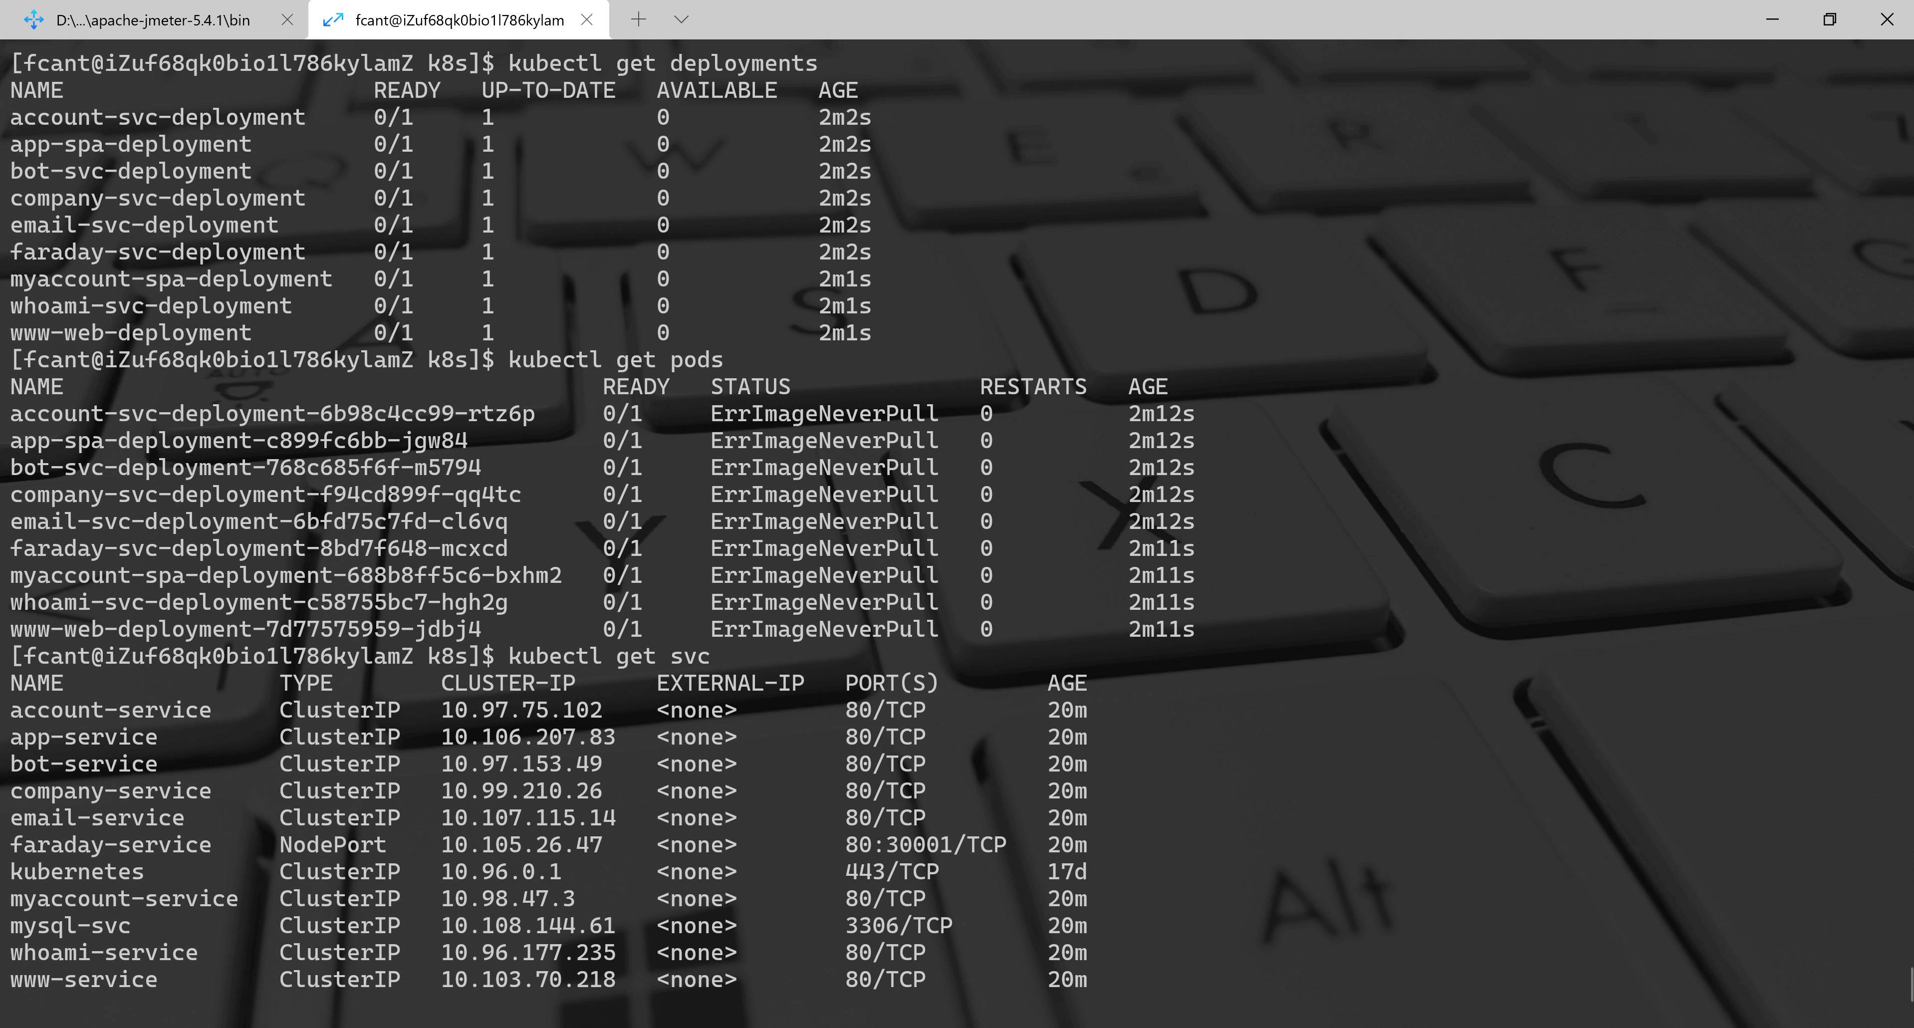The width and height of the screenshot is (1914, 1028).
Task: Switch to the apache-jmeter-5.4.1\bin tab
Action: [x=152, y=20]
